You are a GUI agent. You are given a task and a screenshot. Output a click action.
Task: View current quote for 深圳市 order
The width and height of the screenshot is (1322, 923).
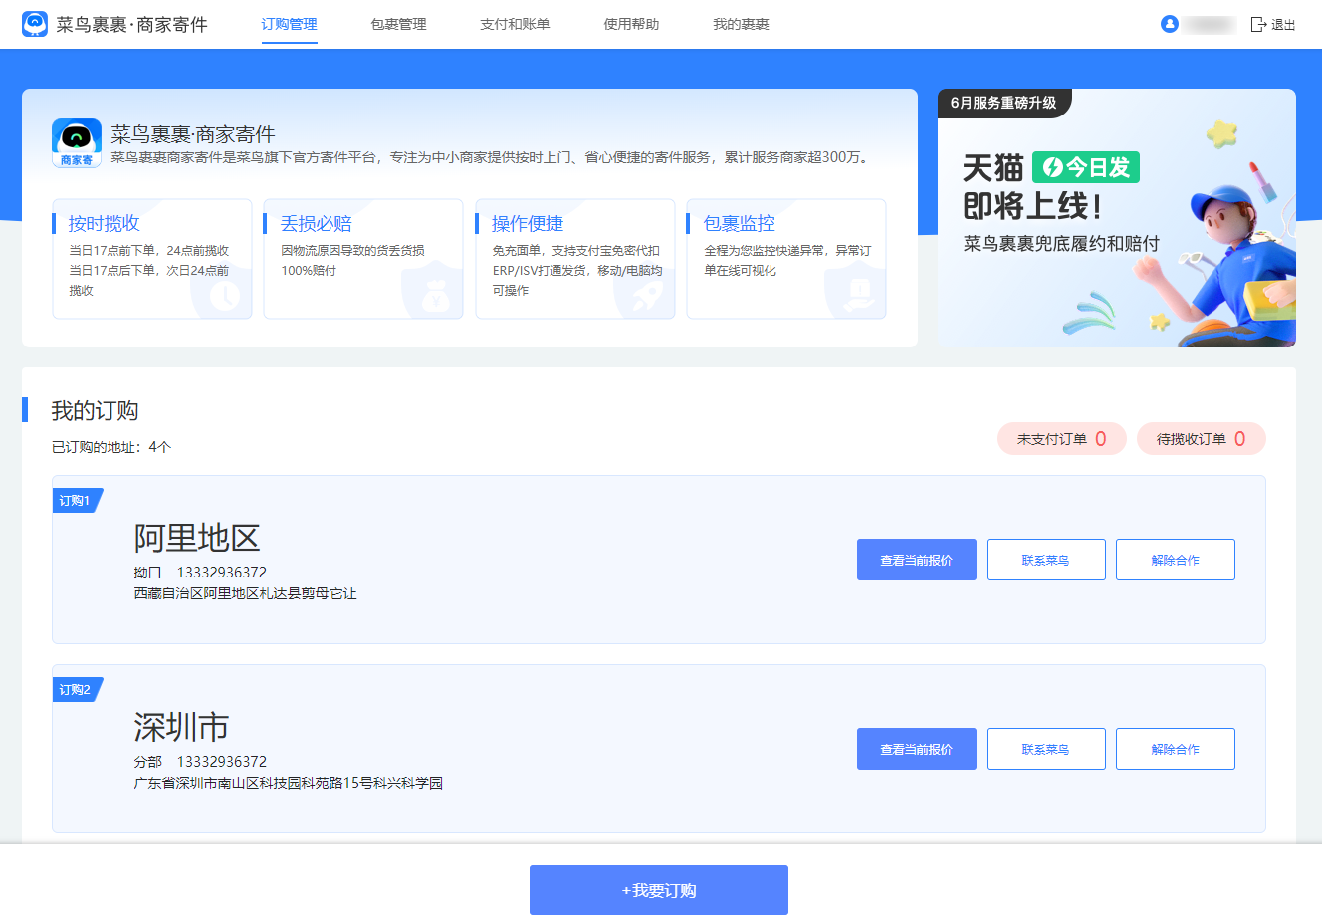click(917, 749)
